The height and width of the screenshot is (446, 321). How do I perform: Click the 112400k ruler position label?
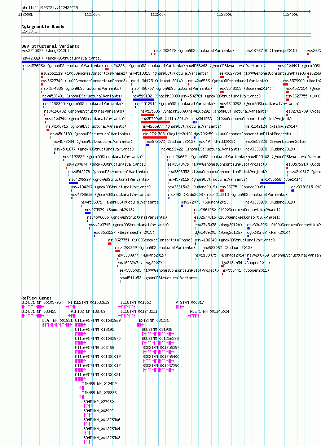click(290, 14)
